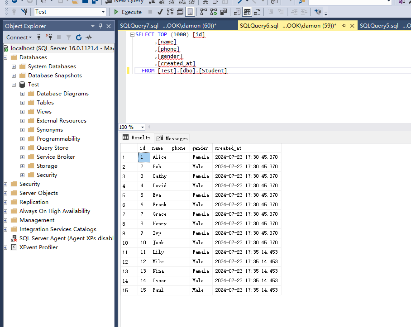
Task: Switch to the Messages tab
Action: (172, 138)
